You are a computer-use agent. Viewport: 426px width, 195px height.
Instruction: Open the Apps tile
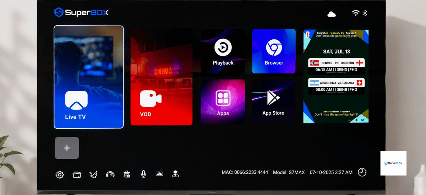point(223,102)
